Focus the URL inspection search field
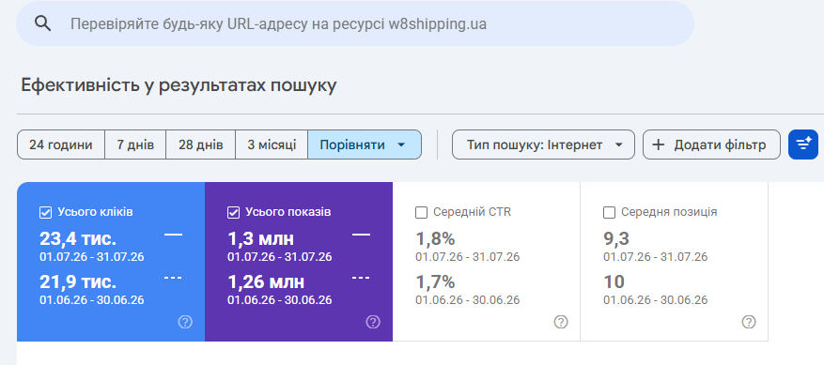 click(x=355, y=23)
